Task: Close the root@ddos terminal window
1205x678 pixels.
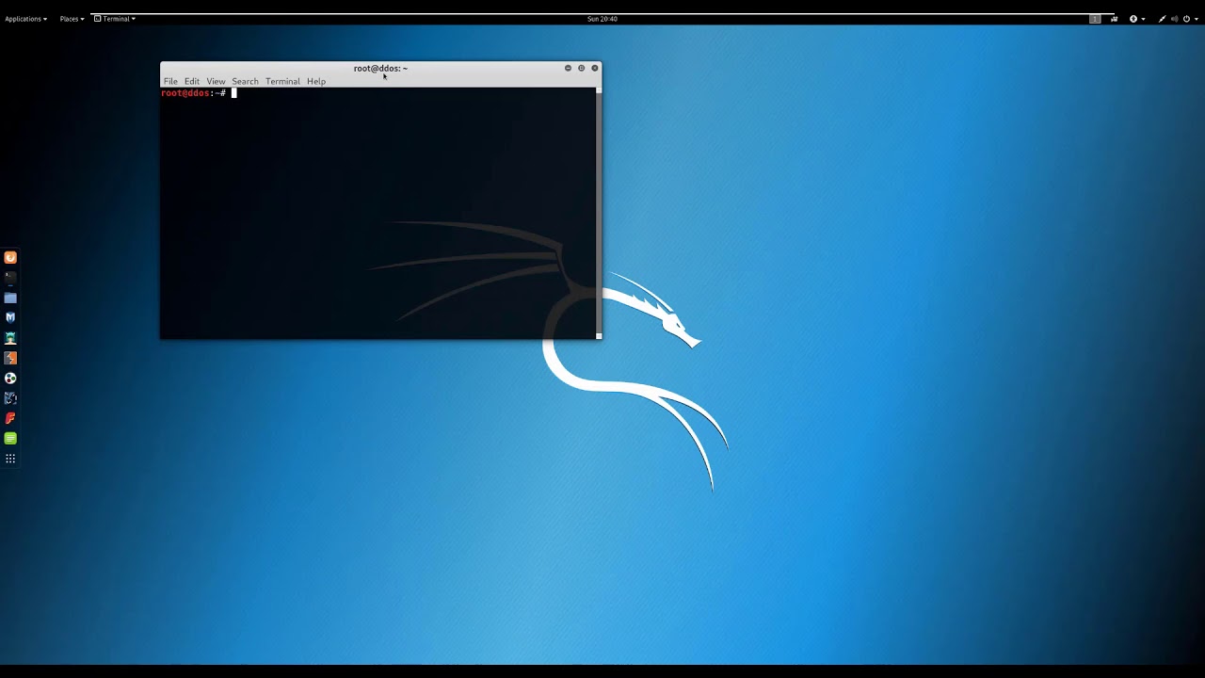Action: point(594,68)
